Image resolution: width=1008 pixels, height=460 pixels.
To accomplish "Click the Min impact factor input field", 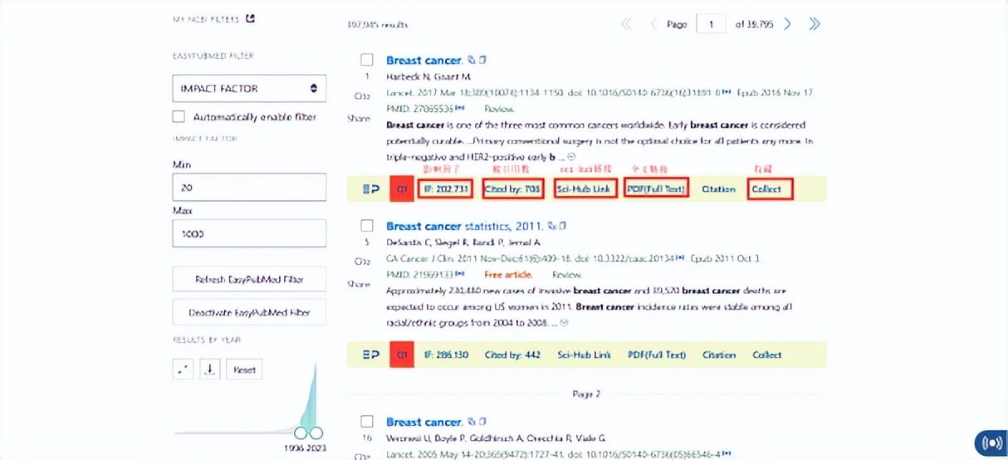I will click(249, 188).
